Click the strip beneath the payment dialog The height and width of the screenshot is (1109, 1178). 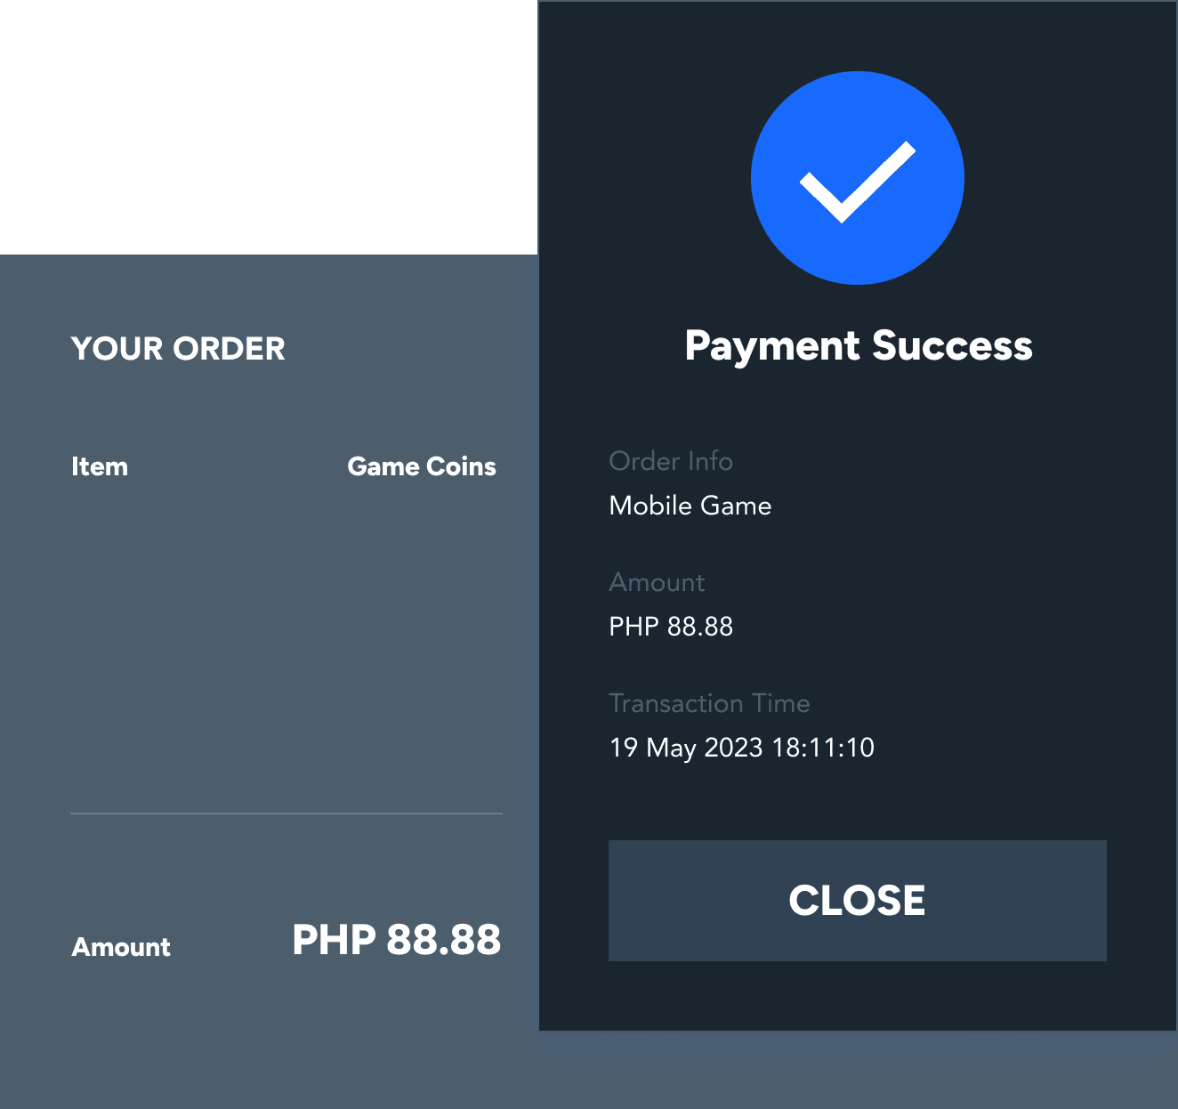click(858, 1070)
